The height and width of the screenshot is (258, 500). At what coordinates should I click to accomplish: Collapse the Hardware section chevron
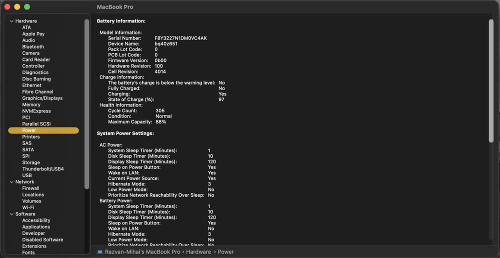pos(11,21)
